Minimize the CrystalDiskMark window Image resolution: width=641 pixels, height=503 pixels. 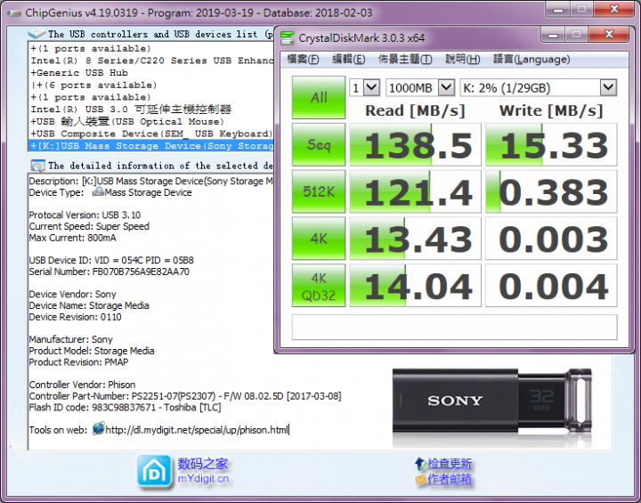553,35
